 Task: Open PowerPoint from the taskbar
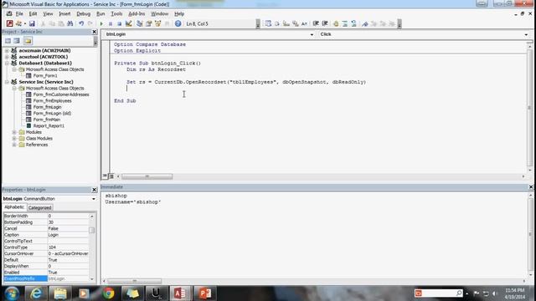pos(204,293)
